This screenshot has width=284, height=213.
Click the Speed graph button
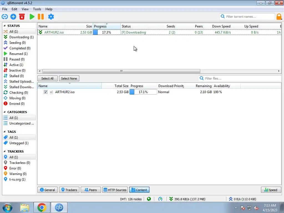[271, 190]
